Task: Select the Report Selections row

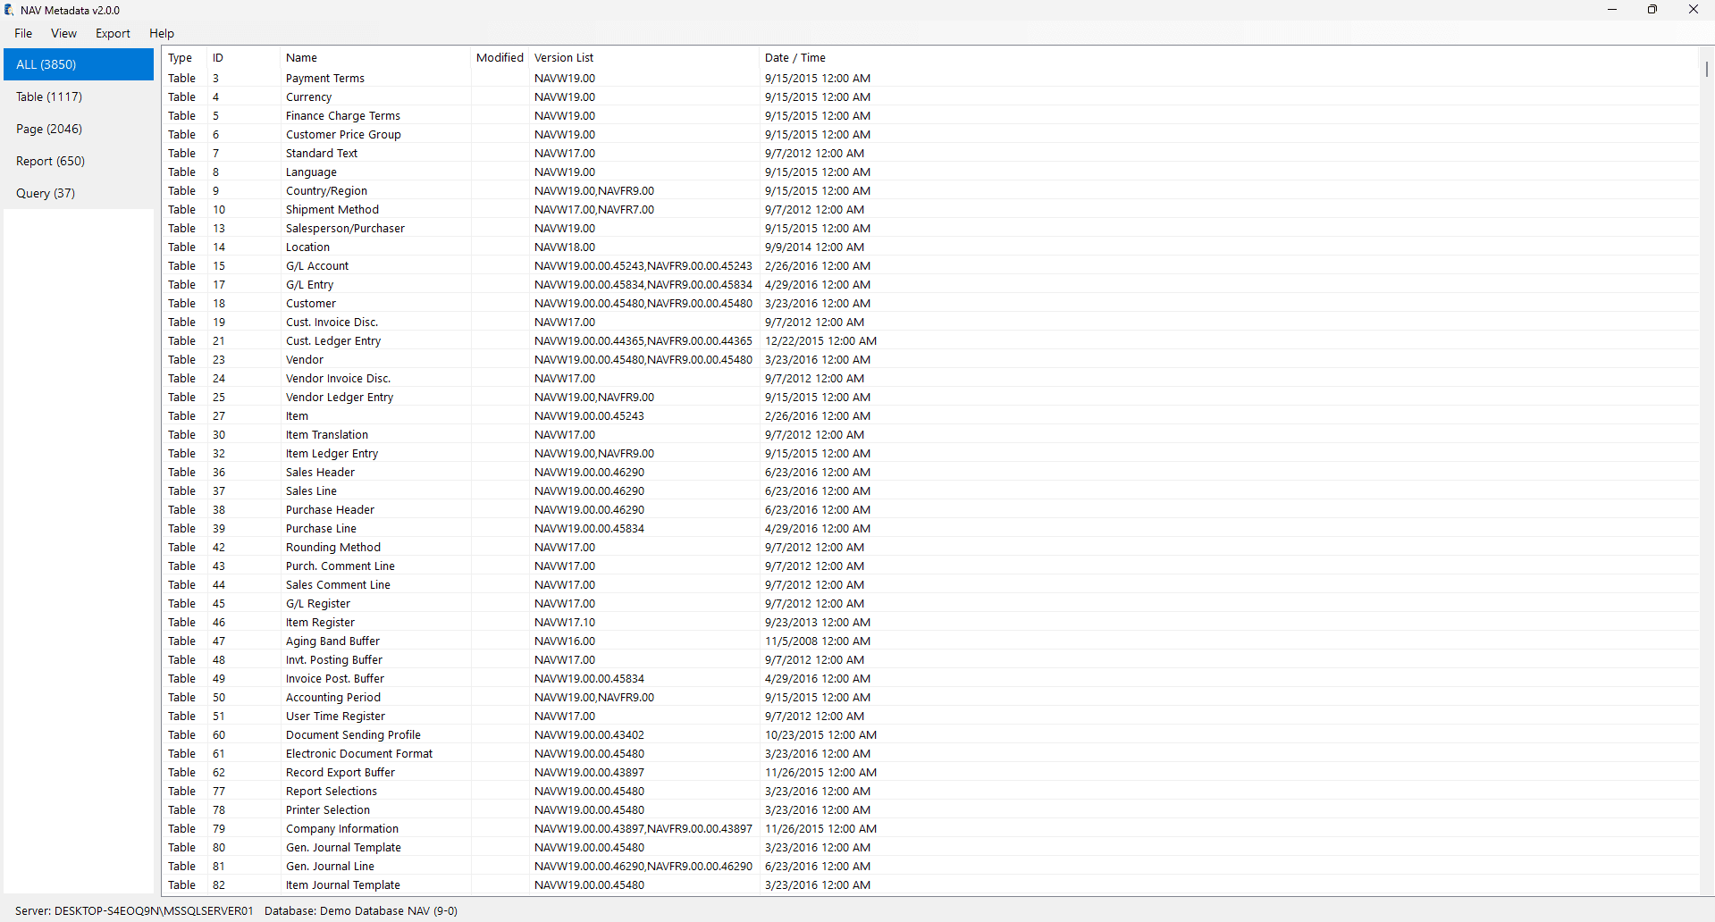Action: coord(930,791)
